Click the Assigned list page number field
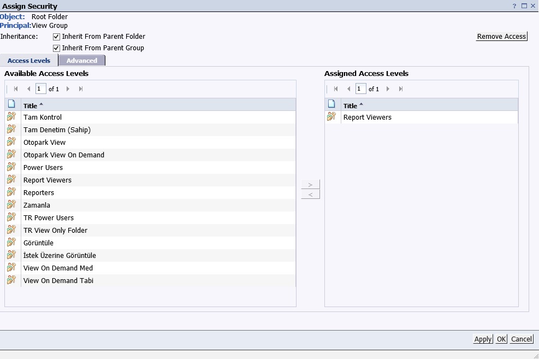This screenshot has height=359, width=539. pyautogui.click(x=360, y=89)
